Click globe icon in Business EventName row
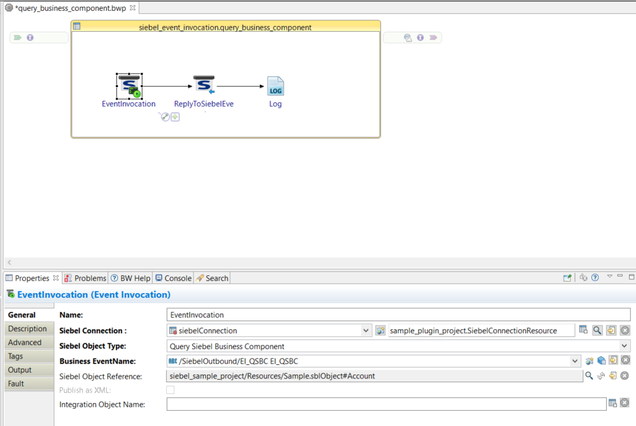 click(590, 361)
